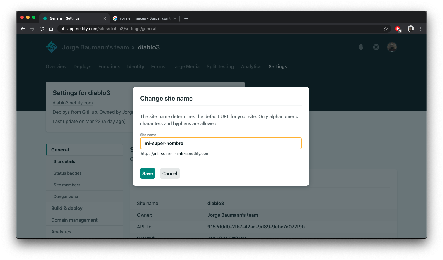Select the Settings navigation tab
This screenshot has height=260, width=443.
point(278,66)
